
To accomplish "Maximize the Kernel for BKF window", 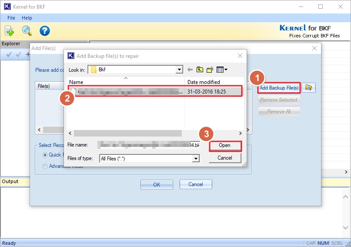I will click(321, 7).
